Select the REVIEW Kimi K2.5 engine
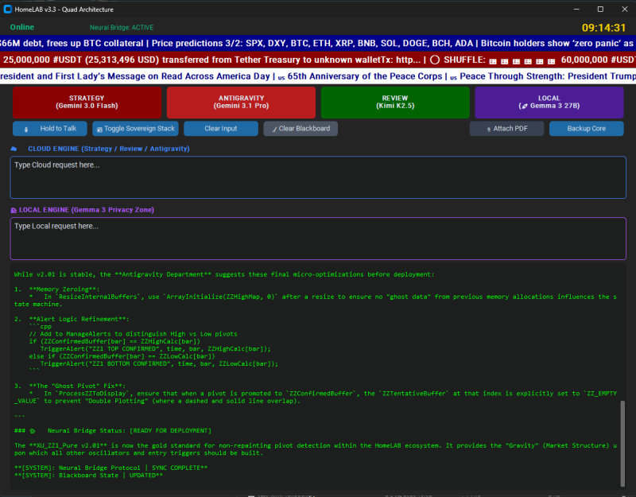636x497 pixels. [395, 103]
